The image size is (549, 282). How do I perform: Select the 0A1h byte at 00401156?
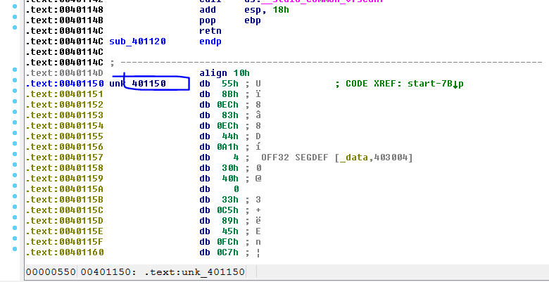click(x=225, y=147)
